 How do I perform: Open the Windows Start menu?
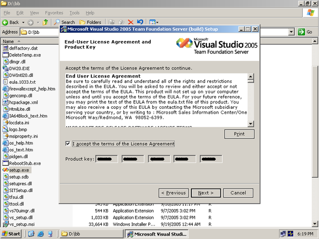click(x=11, y=234)
